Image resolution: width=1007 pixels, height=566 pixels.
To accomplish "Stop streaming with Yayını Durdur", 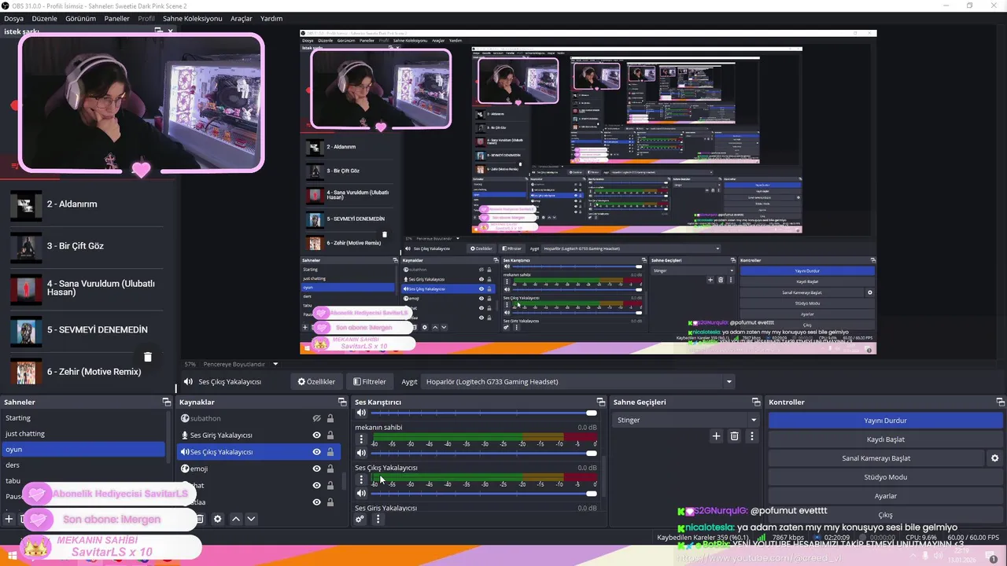I will coord(885,421).
